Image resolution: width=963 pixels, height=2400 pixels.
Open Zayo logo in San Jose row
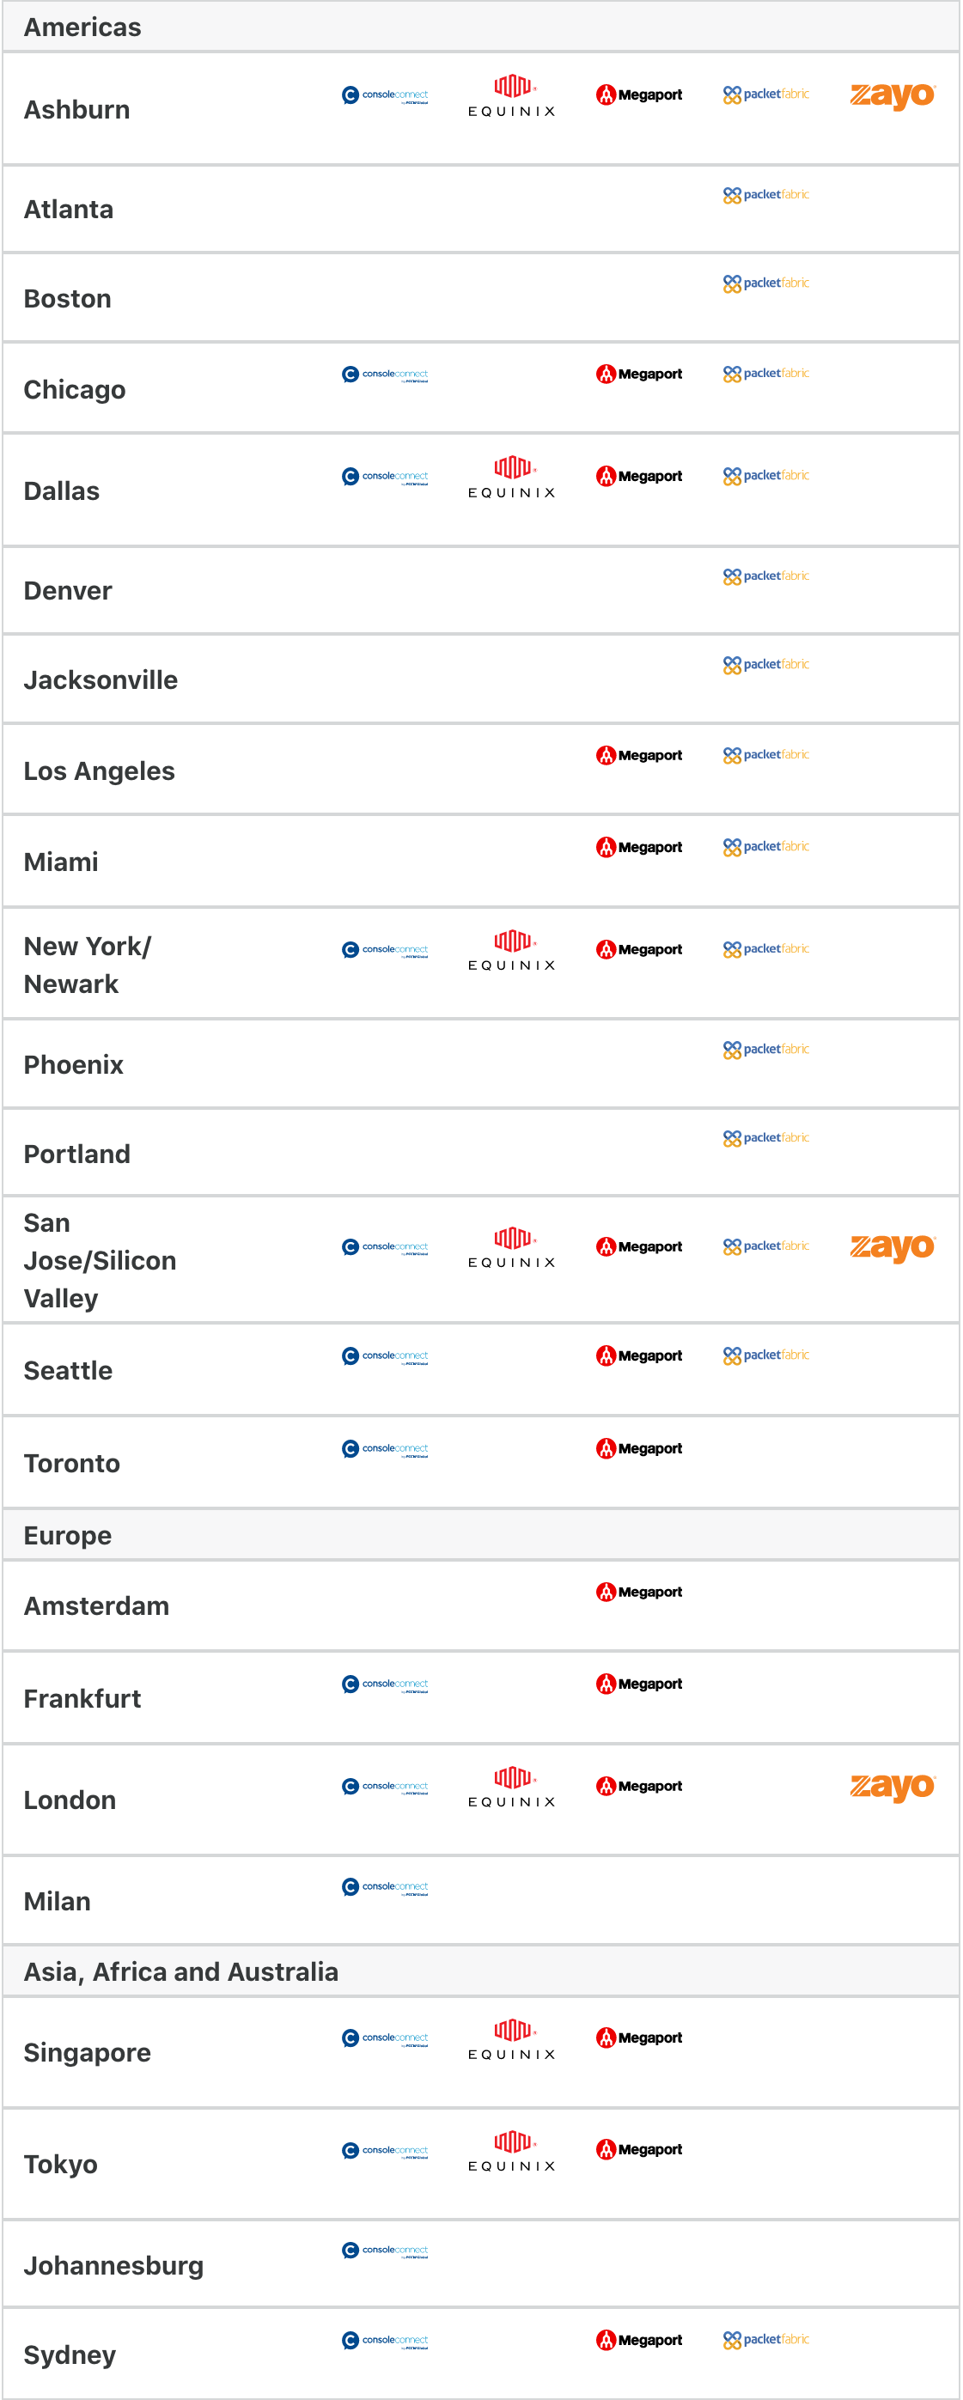click(892, 1246)
